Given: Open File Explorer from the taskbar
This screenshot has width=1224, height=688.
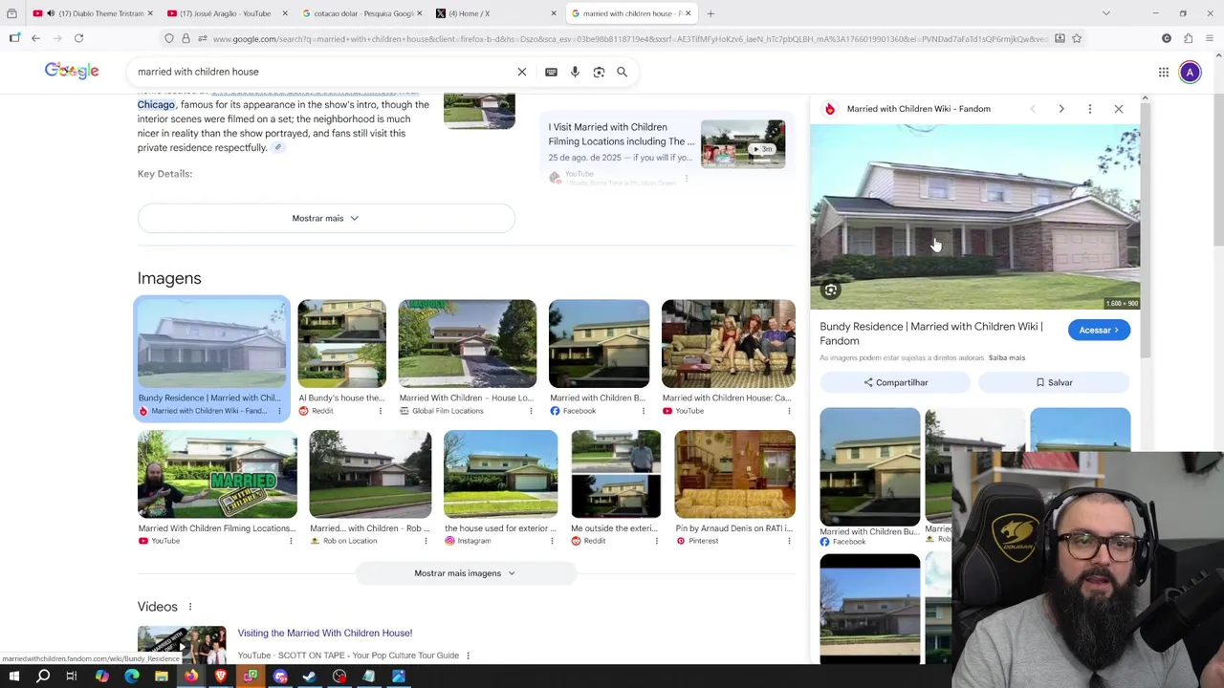Looking at the screenshot, I should (162, 677).
